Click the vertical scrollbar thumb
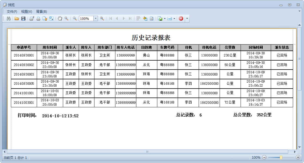The width and height of the screenshot is (304, 163). [x=300, y=59]
